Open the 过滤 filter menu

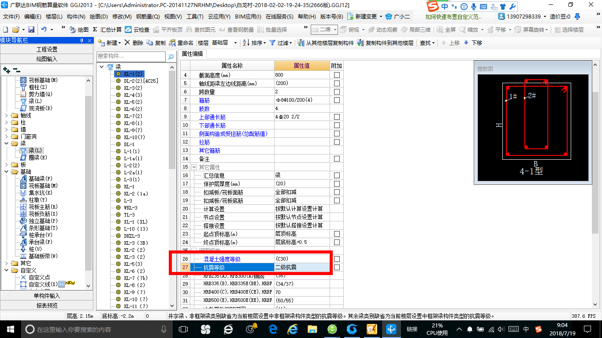pos(280,43)
